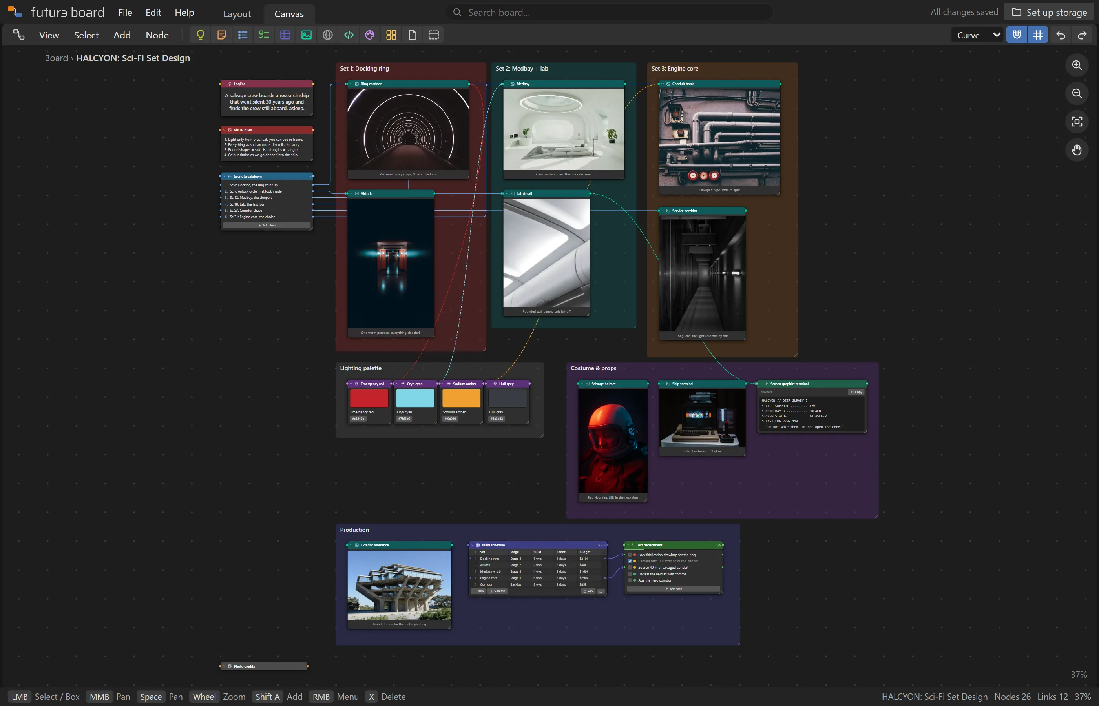This screenshot has height=706, width=1099.
Task: Undo the last action
Action: 1061,35
